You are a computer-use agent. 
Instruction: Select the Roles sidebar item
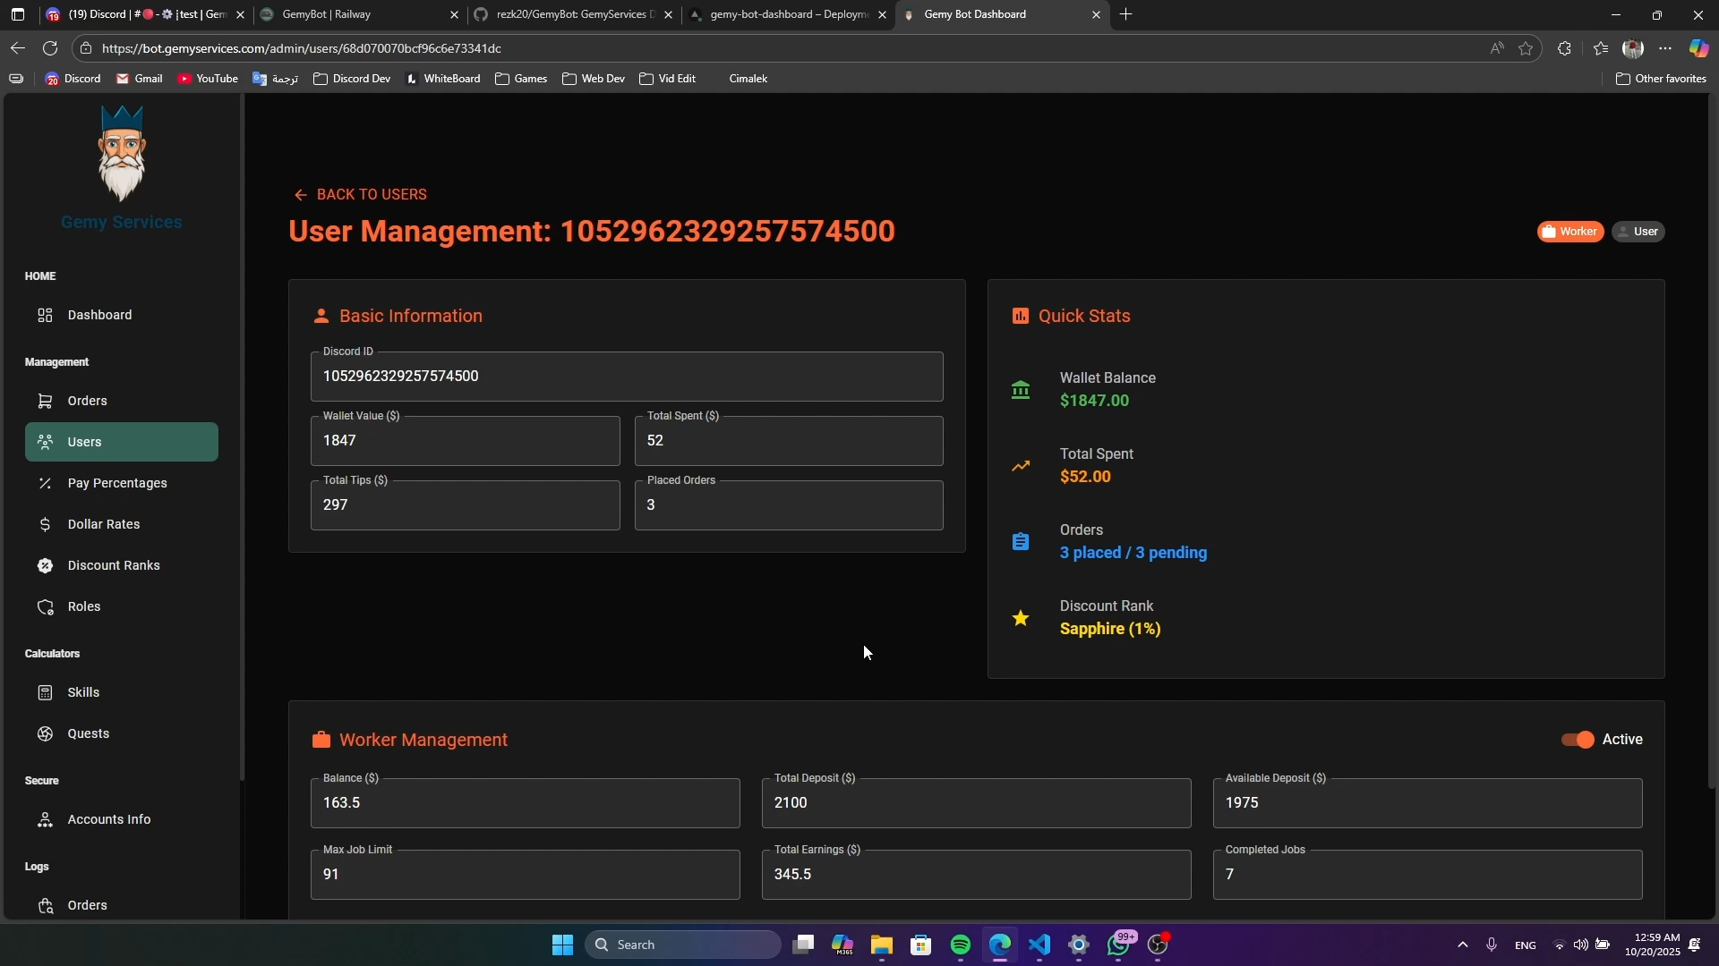(x=83, y=606)
